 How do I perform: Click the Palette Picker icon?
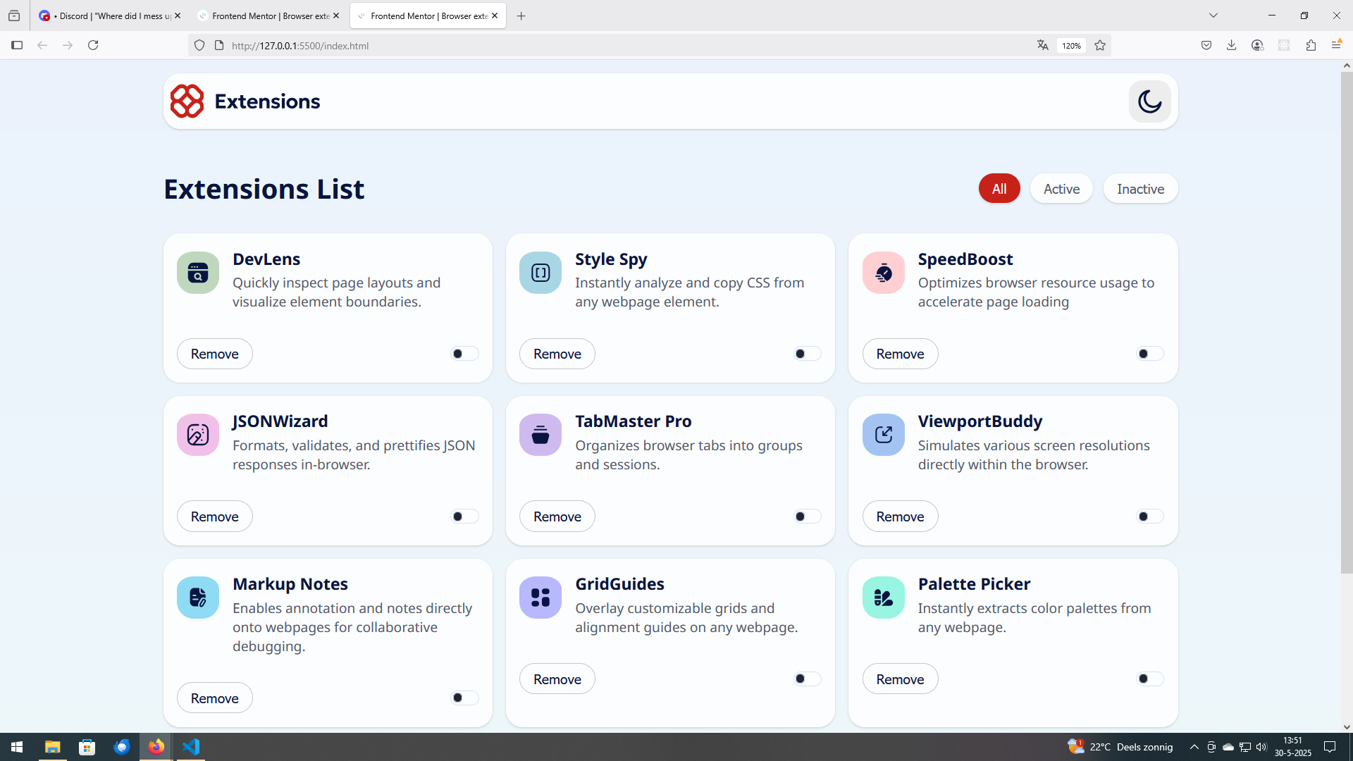[883, 598]
